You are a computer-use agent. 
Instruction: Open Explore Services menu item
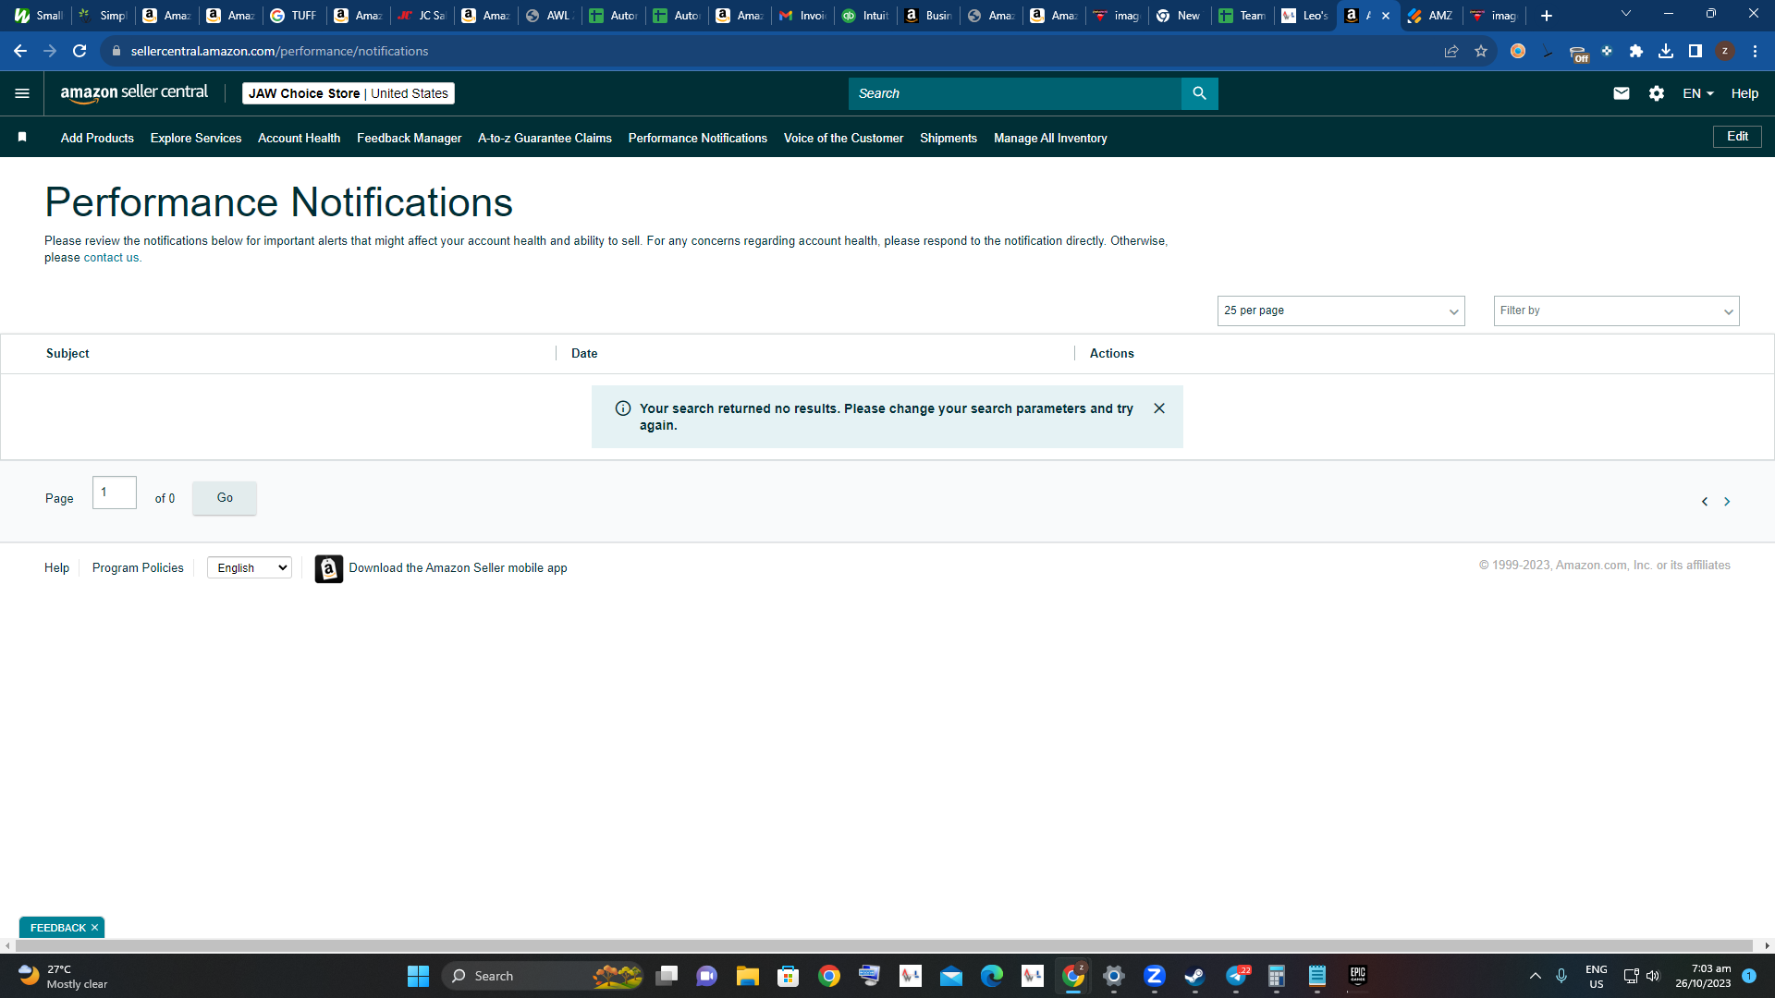tap(196, 138)
